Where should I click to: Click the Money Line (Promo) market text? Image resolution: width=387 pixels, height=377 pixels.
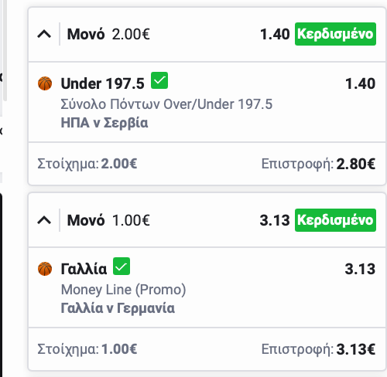[x=123, y=290]
